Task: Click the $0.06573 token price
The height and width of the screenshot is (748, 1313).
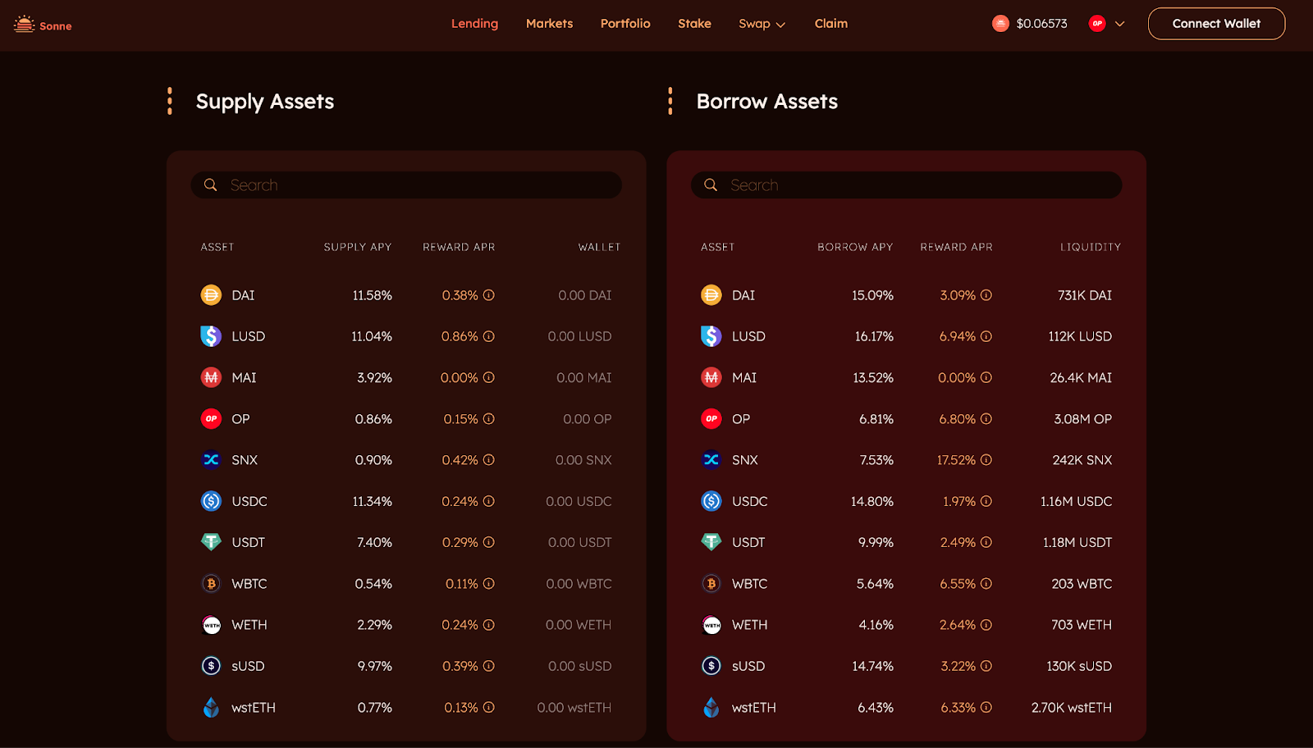Action: click(x=1041, y=24)
